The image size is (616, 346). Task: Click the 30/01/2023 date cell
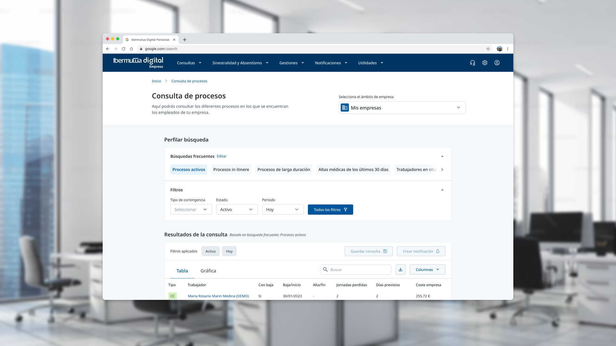(292, 296)
